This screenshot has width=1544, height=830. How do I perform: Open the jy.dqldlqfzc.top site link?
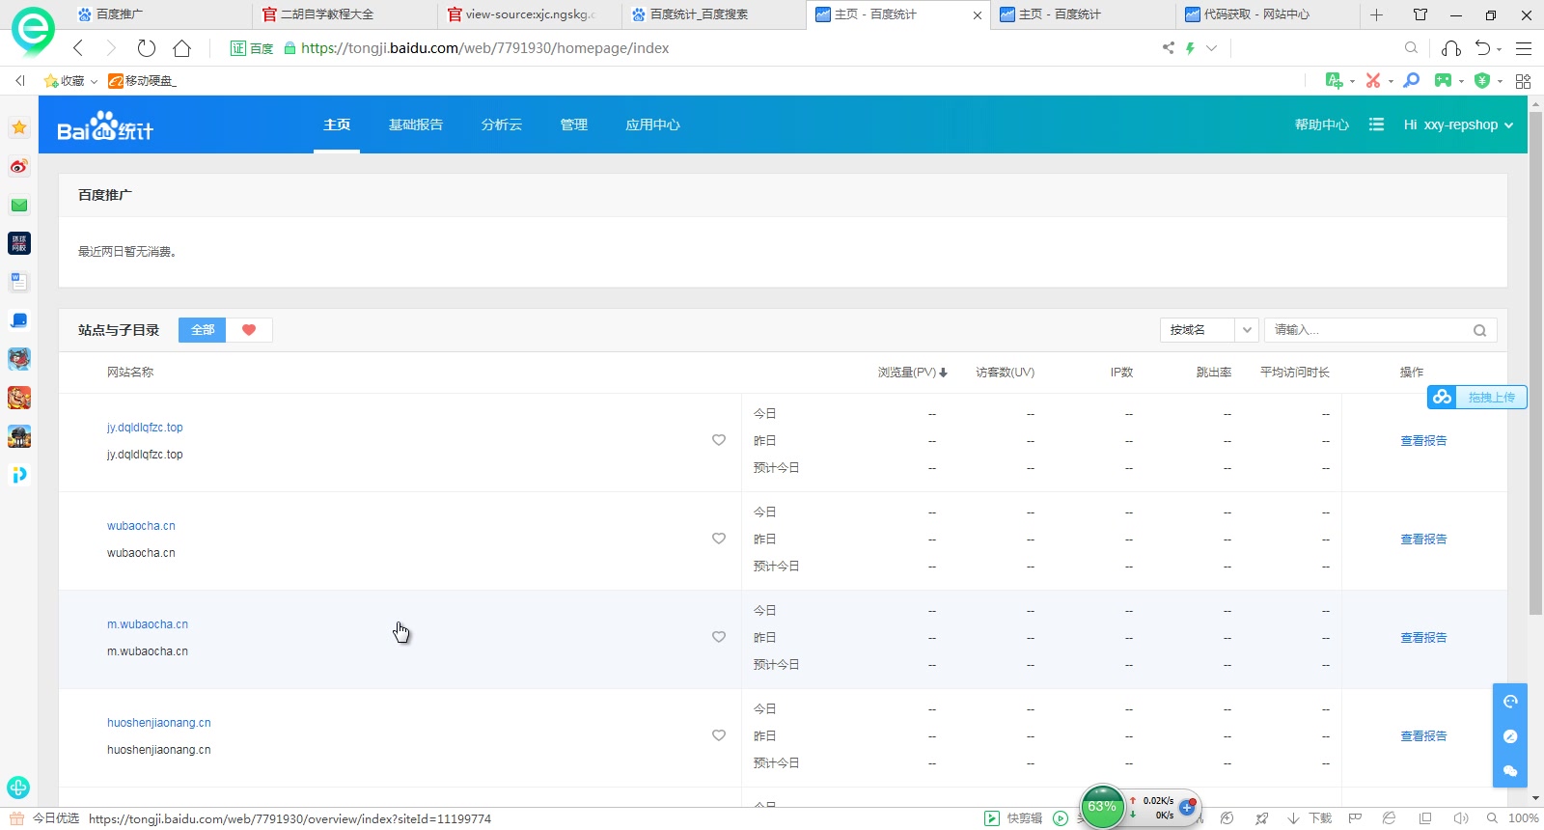pyautogui.click(x=145, y=428)
